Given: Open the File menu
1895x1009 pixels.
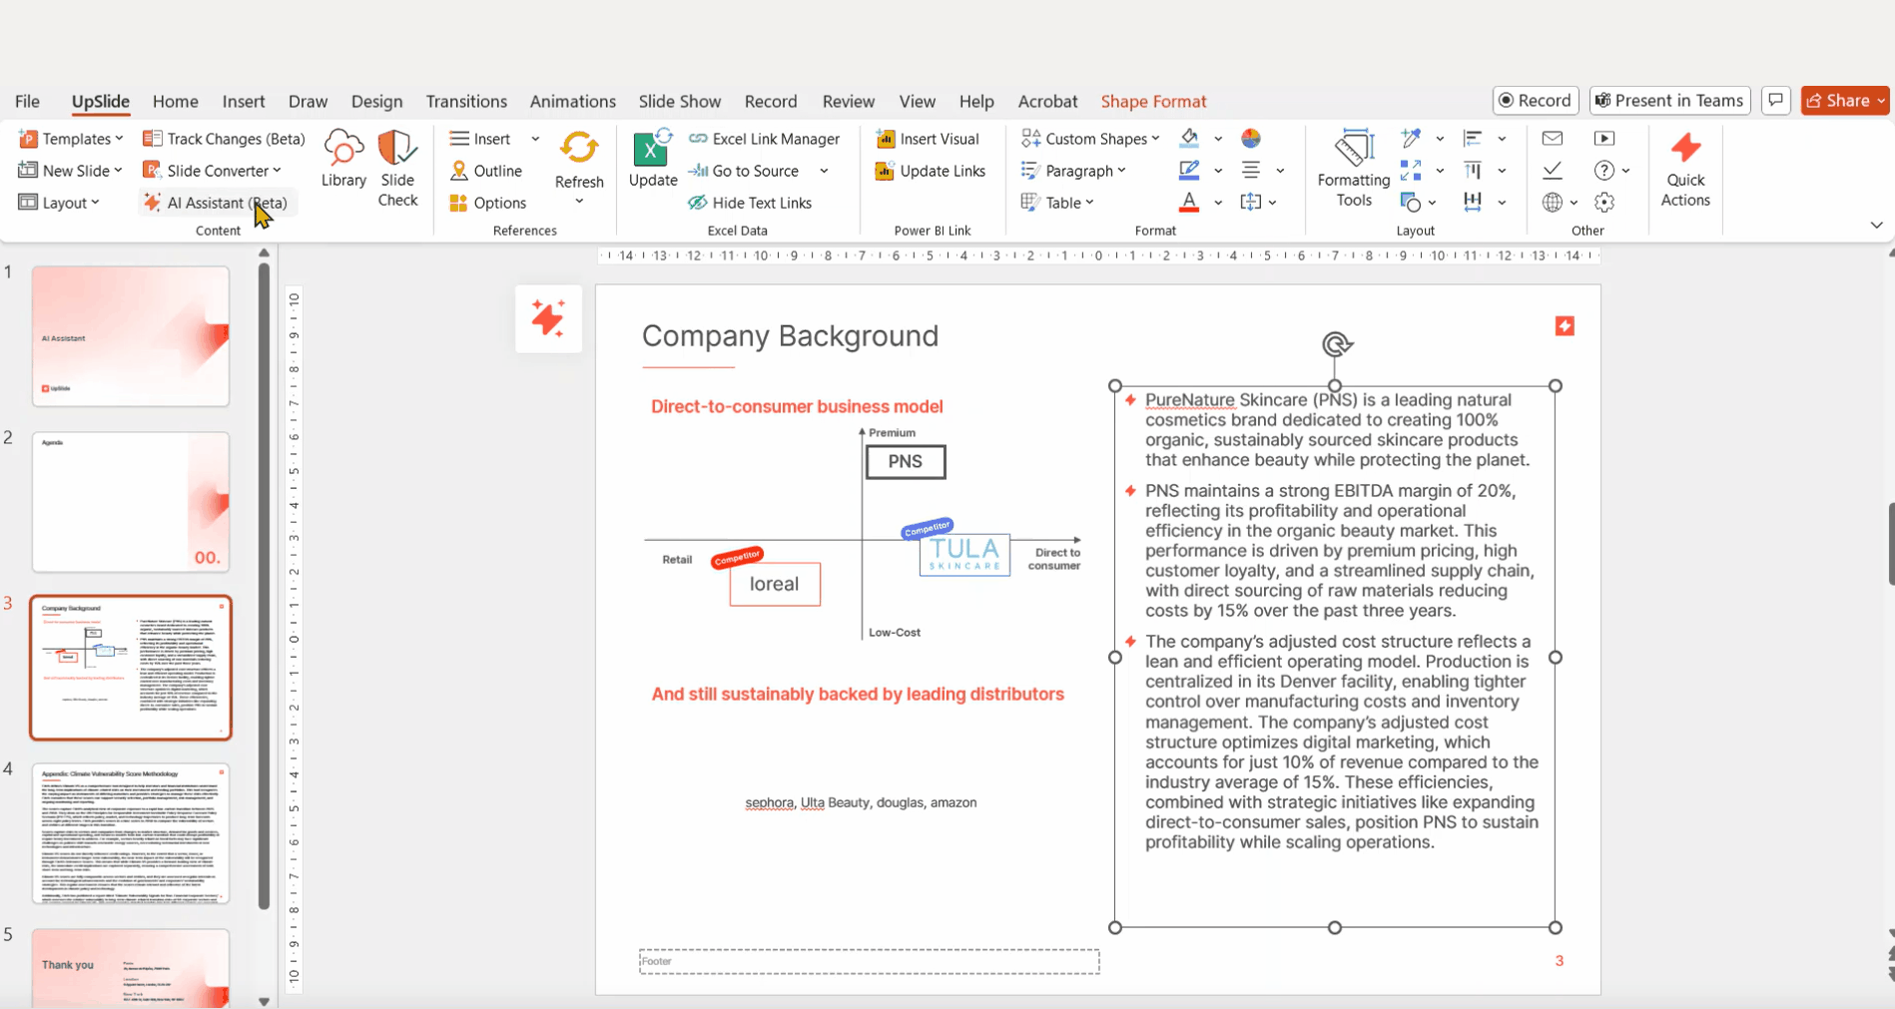Looking at the screenshot, I should [x=27, y=101].
